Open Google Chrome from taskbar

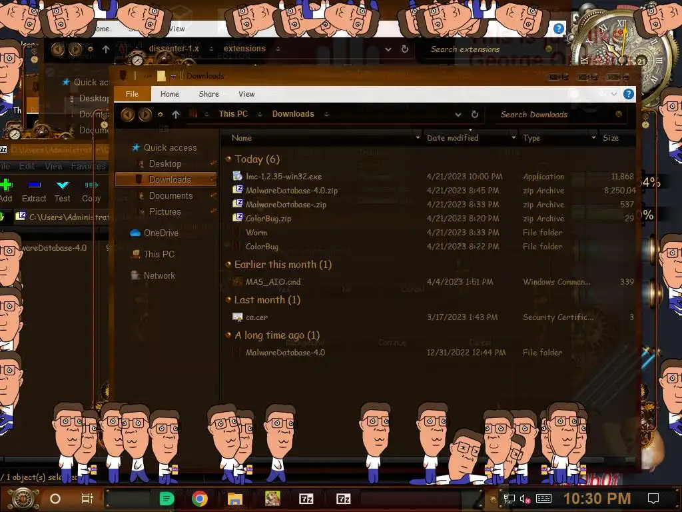(200, 499)
